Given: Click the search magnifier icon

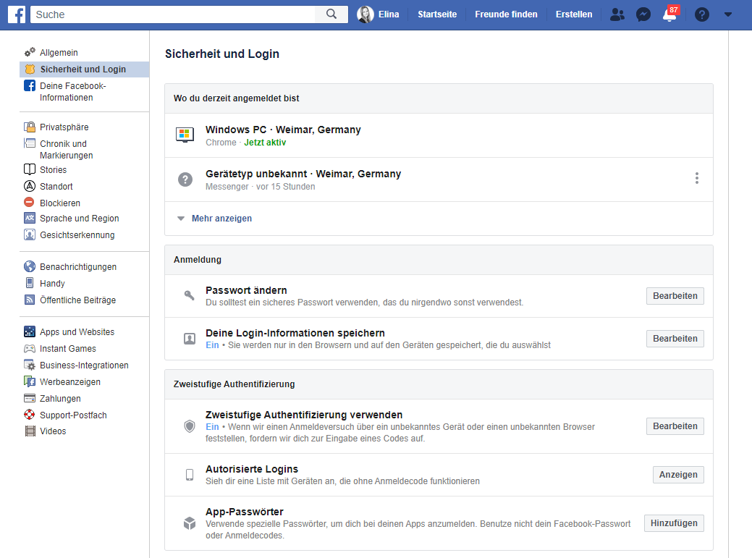Looking at the screenshot, I should [x=331, y=14].
